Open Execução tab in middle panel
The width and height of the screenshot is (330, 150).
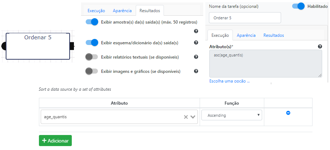tap(96, 11)
